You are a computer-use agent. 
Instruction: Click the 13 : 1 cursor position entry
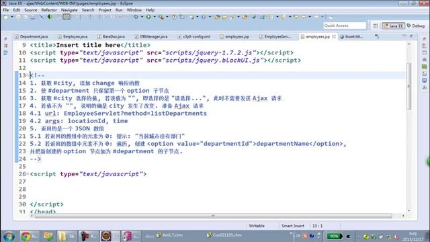[x=317, y=226]
